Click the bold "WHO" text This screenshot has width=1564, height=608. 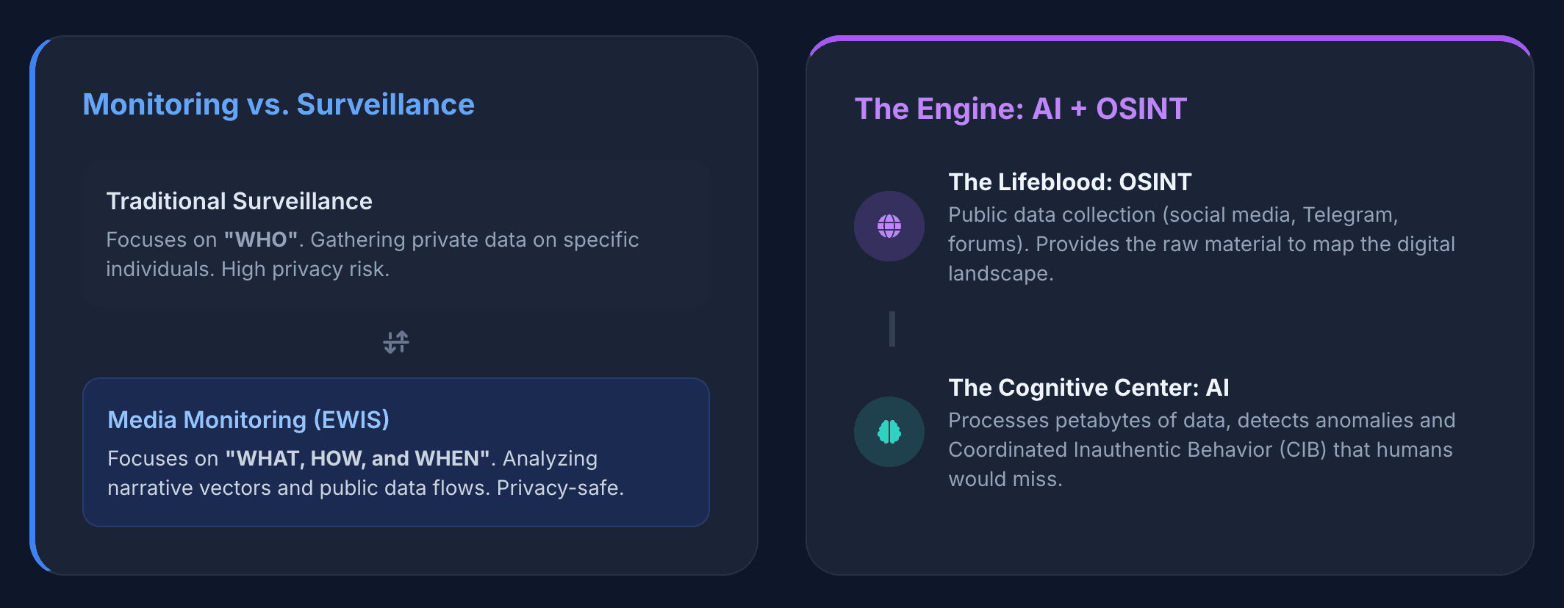point(261,240)
